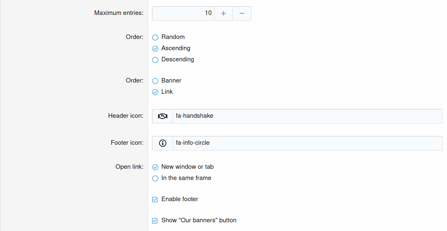
Task: Edit the fa-handshake header icon field
Action: coord(307,116)
